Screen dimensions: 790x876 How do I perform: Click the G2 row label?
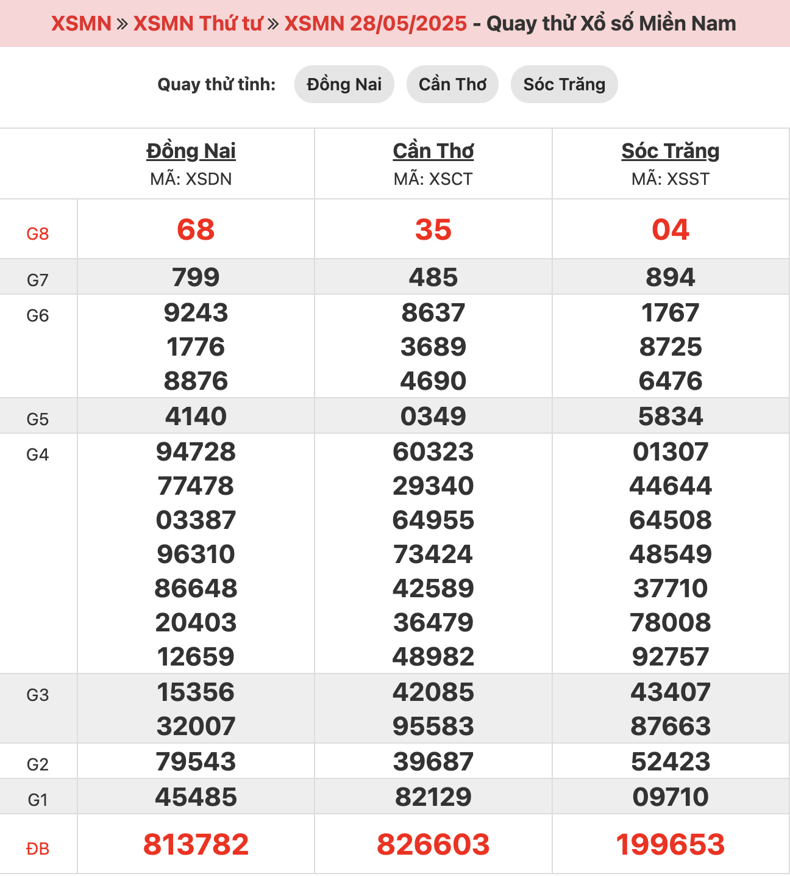[x=38, y=764]
